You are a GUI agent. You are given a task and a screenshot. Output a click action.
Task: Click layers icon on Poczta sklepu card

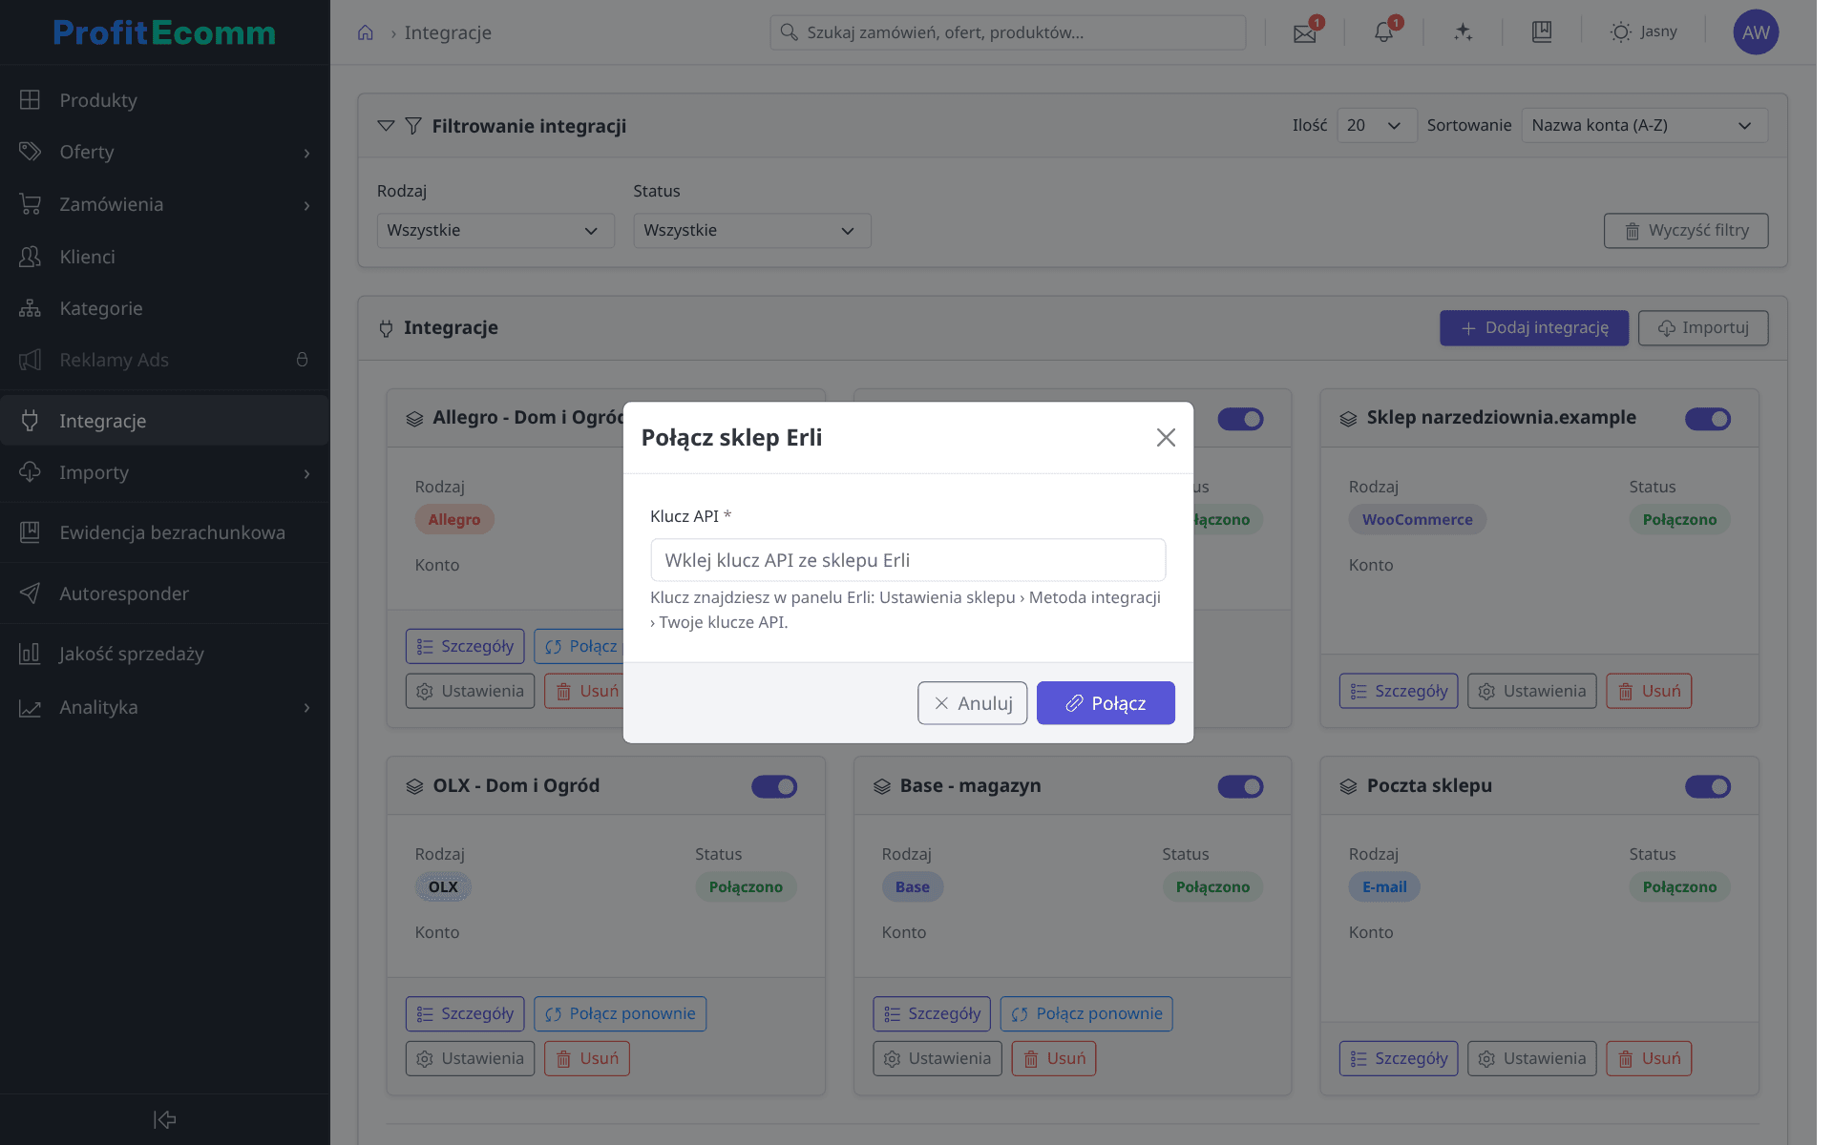[x=1348, y=786]
